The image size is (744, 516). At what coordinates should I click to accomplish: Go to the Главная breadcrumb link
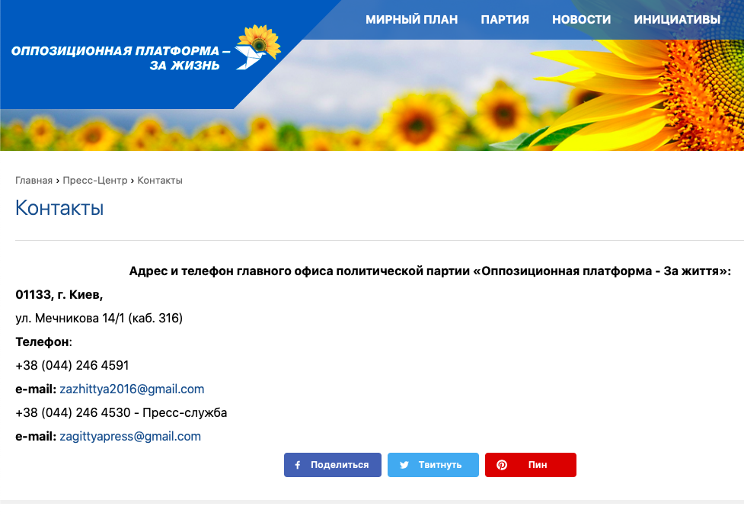pyautogui.click(x=34, y=181)
